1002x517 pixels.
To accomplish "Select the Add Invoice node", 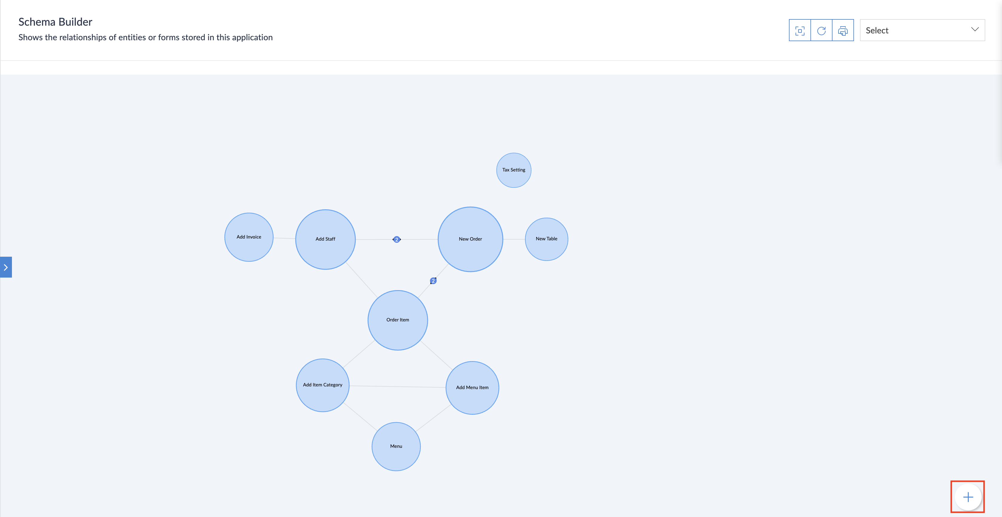I will [249, 237].
